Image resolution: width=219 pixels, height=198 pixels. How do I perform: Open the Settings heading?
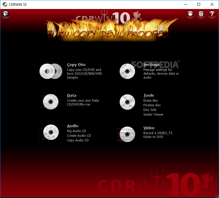tap(151, 65)
